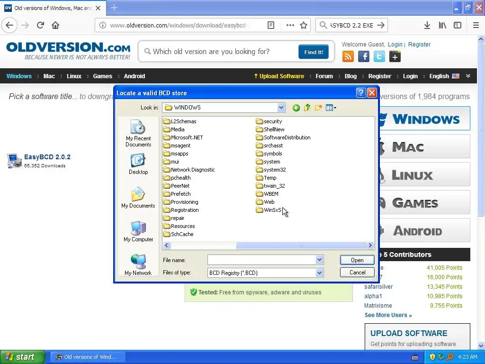Focus the File name input field
The width and height of the screenshot is (485, 364).
pyautogui.click(x=261, y=260)
